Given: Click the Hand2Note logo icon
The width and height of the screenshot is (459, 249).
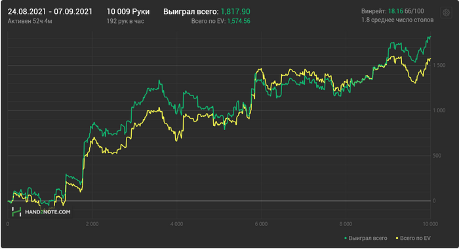Looking at the screenshot, I should tap(16, 212).
